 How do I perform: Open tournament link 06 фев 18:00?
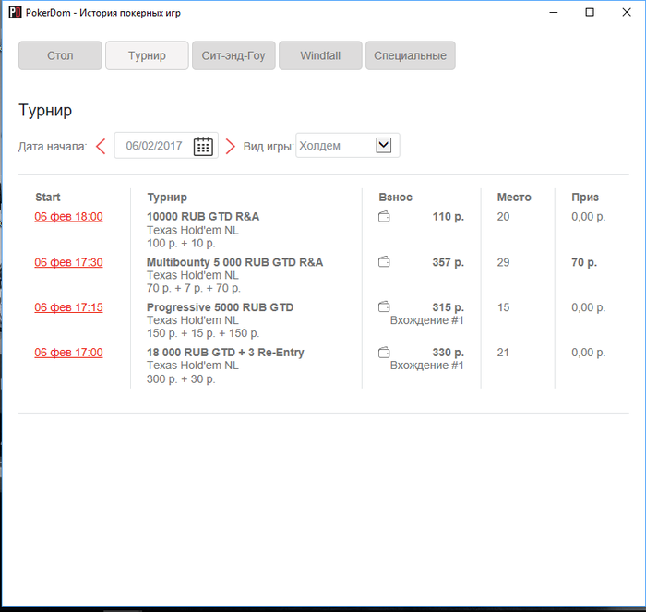[68, 217]
